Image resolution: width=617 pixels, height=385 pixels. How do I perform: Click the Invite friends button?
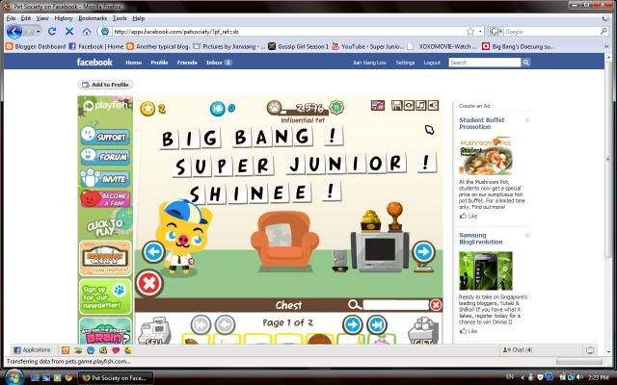coord(105,178)
